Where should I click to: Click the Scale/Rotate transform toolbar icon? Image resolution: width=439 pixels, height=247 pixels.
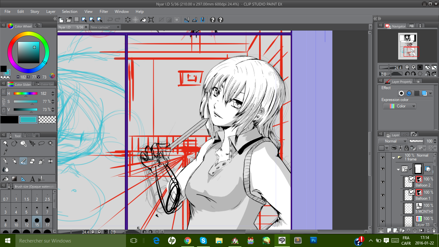(x=151, y=20)
